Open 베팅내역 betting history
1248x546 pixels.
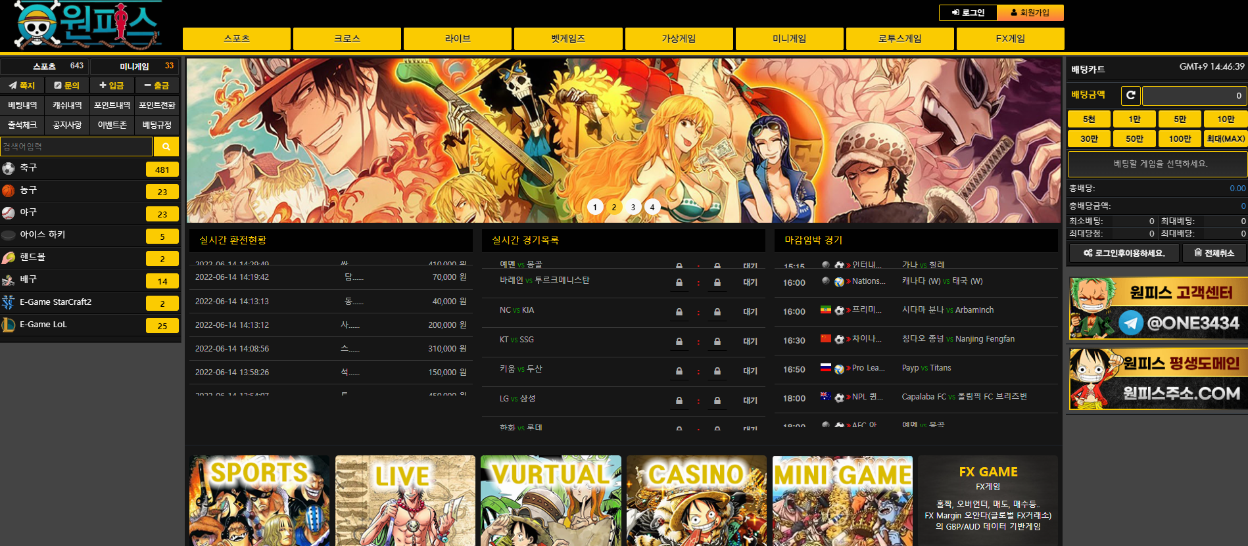click(x=22, y=105)
